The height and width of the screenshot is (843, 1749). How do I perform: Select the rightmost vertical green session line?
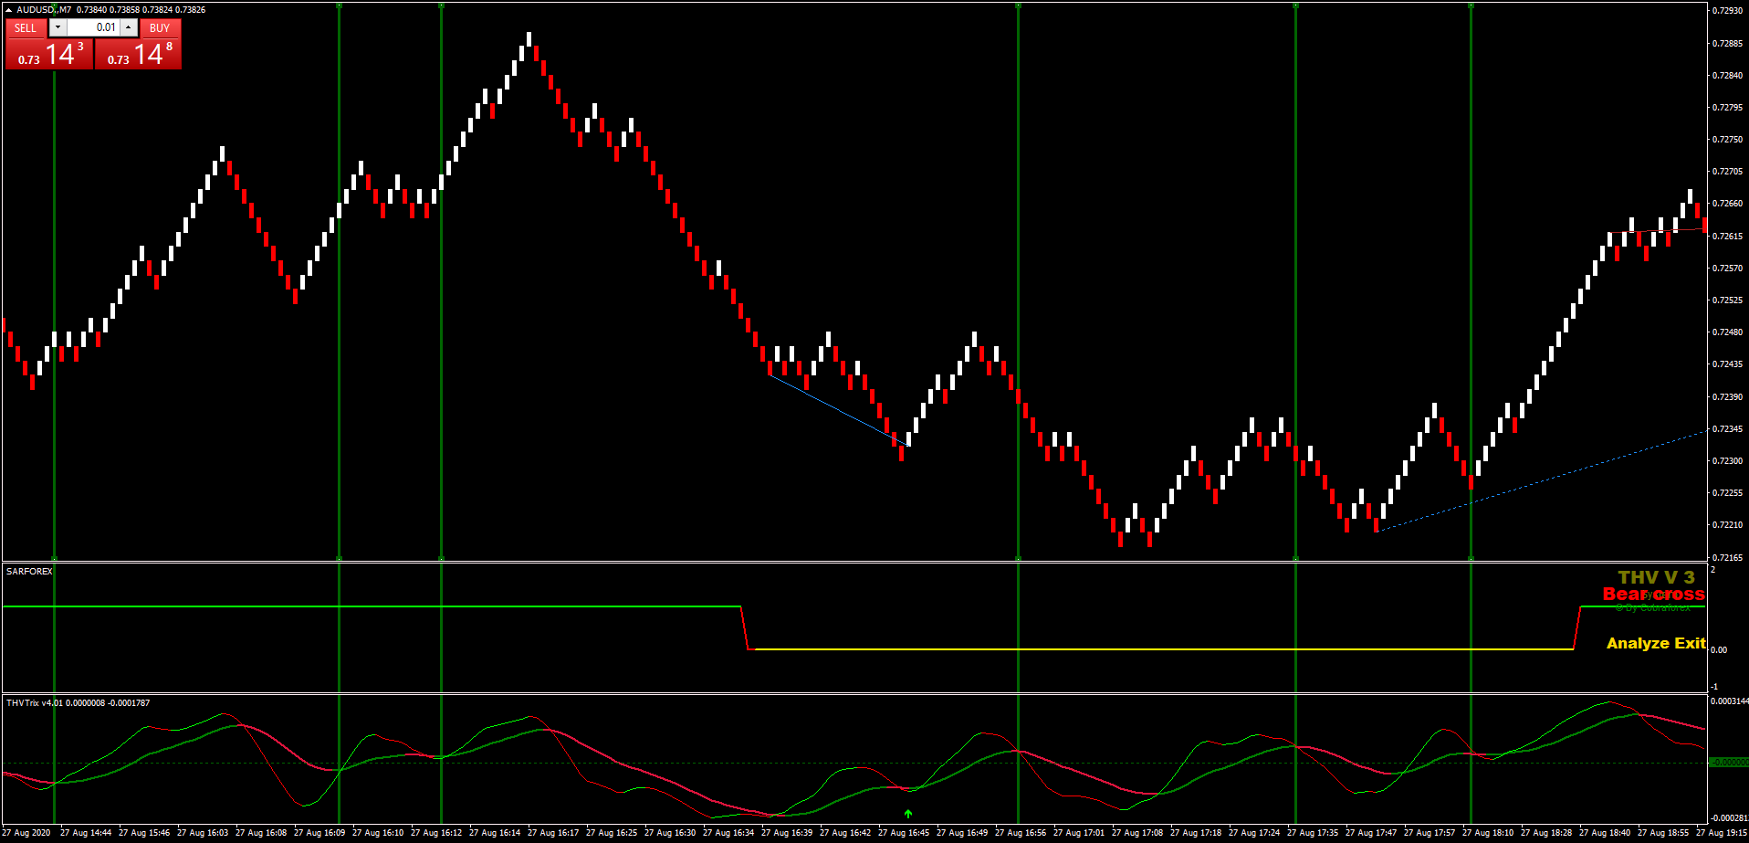1471,274
